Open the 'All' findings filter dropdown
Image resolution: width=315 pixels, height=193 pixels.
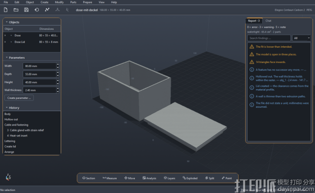pyautogui.click(x=302, y=38)
